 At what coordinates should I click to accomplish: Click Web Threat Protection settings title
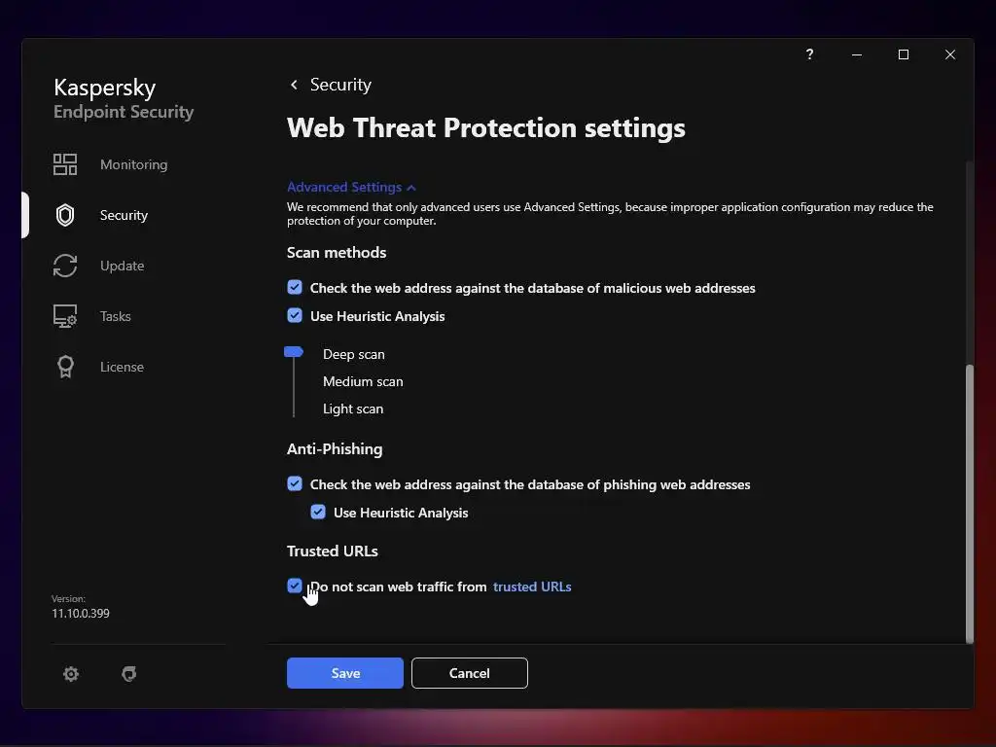point(486,128)
